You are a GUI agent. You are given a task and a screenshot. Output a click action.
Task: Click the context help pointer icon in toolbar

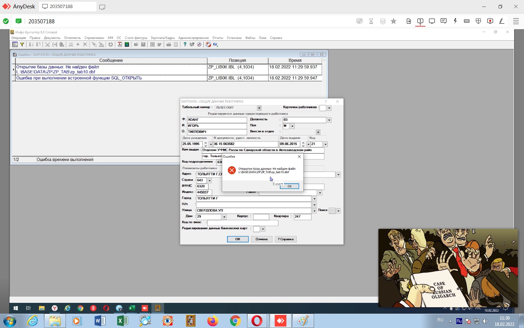192,44
